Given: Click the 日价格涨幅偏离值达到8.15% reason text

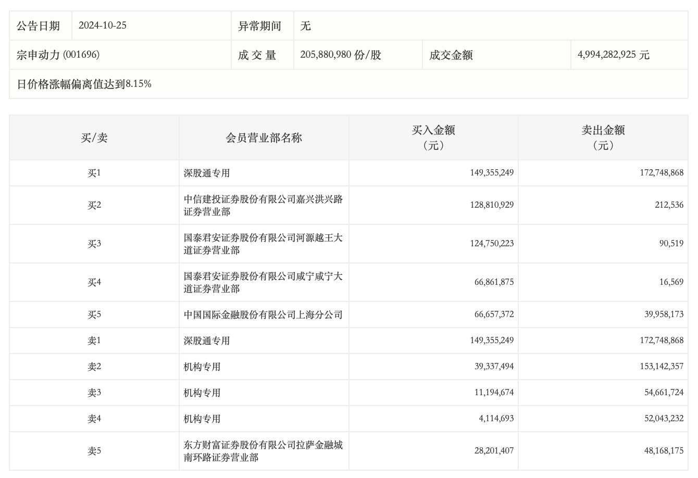Looking at the screenshot, I should 84,84.
